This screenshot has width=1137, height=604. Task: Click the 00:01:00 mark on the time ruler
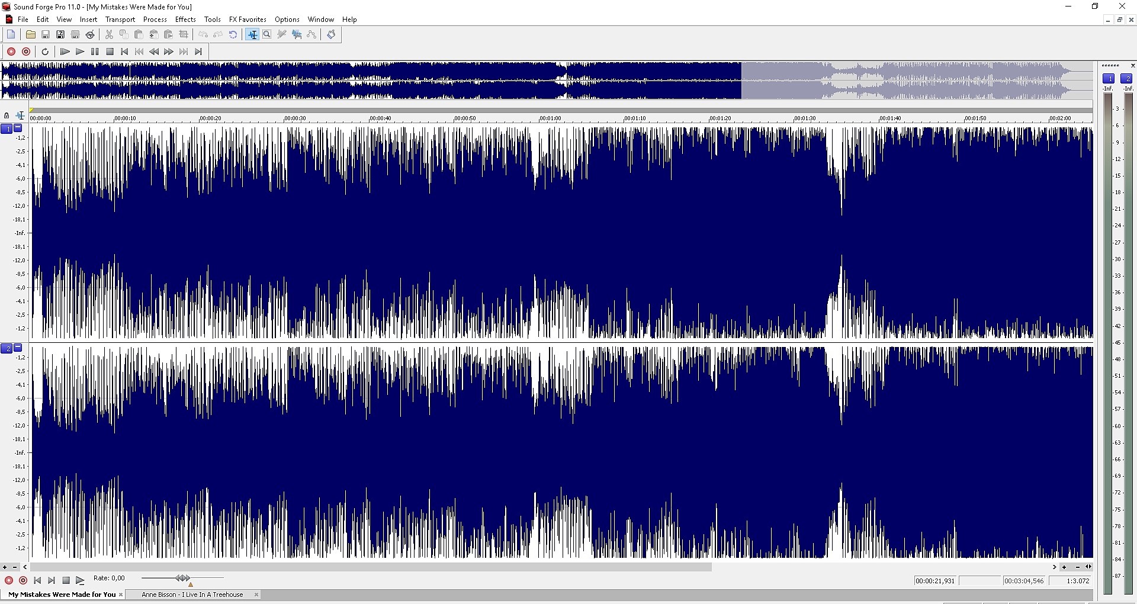click(x=550, y=118)
